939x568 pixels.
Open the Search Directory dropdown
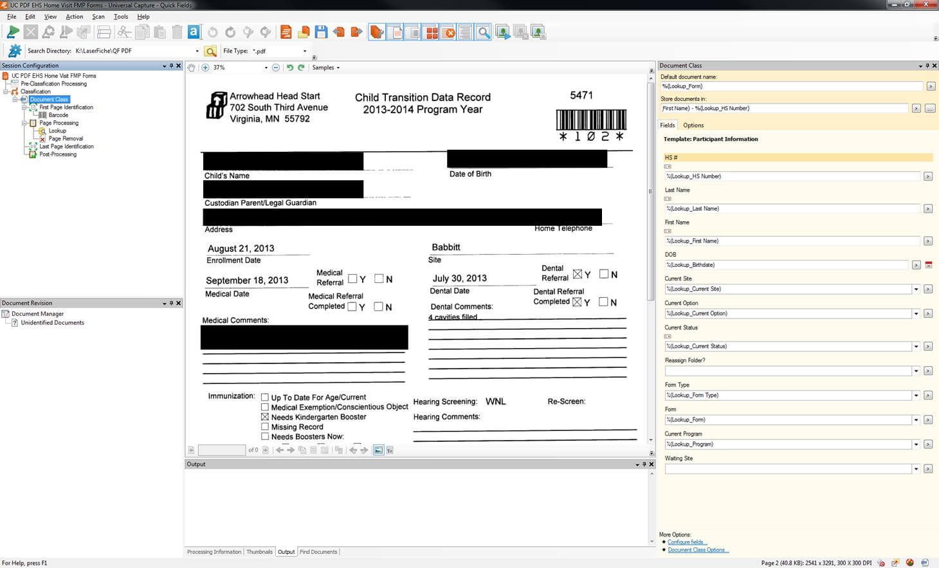[197, 51]
